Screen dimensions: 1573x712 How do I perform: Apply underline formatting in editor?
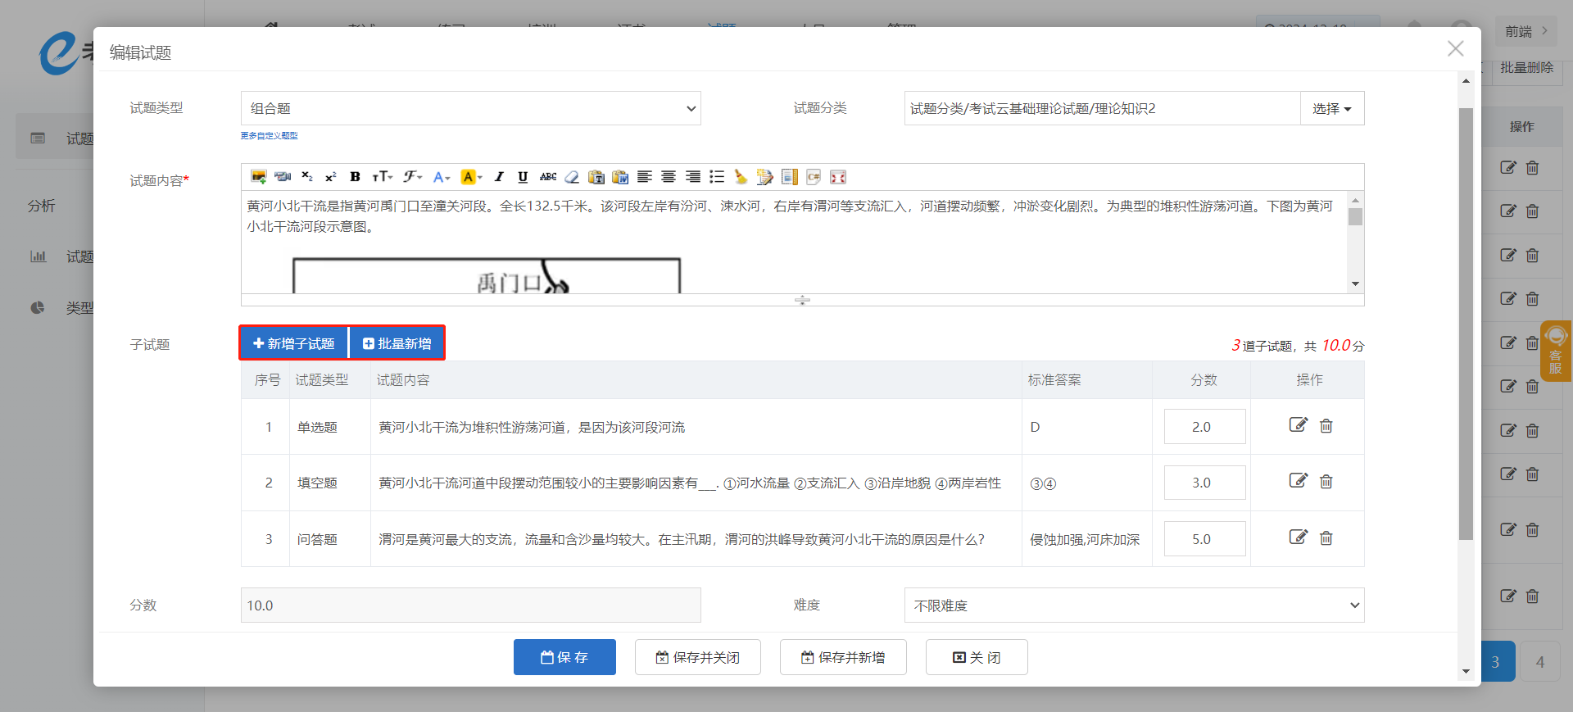tap(523, 177)
